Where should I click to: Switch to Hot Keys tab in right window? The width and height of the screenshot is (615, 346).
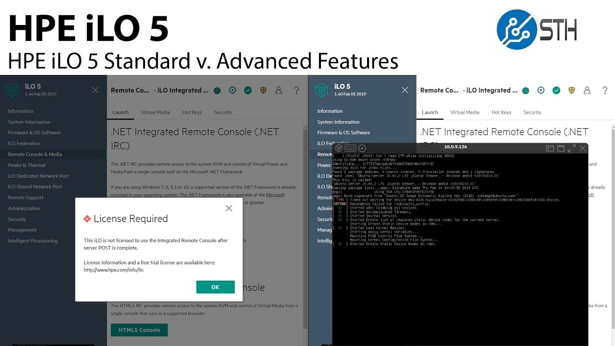(x=501, y=112)
